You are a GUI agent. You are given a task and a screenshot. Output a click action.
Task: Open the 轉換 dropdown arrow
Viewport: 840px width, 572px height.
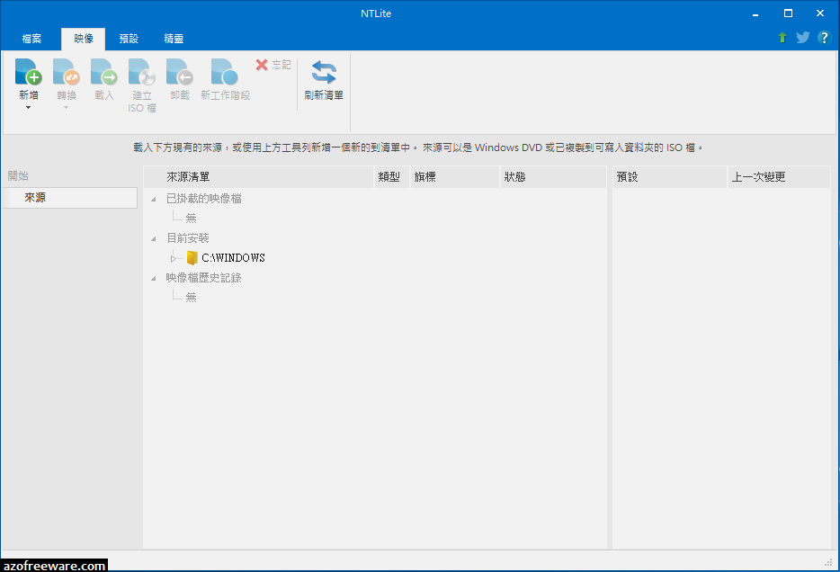point(66,108)
